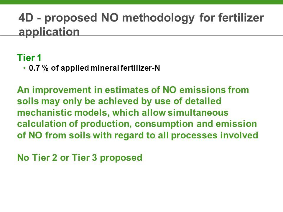Click the horizontal divider line under the title

(141, 35)
